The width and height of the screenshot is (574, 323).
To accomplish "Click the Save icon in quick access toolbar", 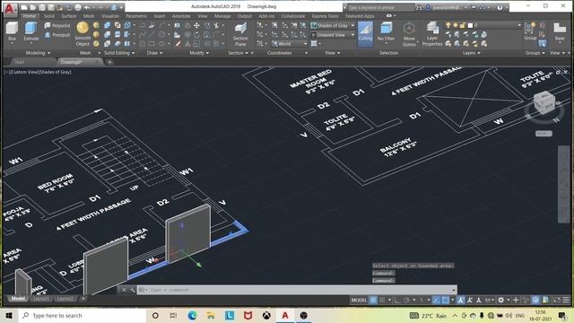I will click(x=42, y=7).
